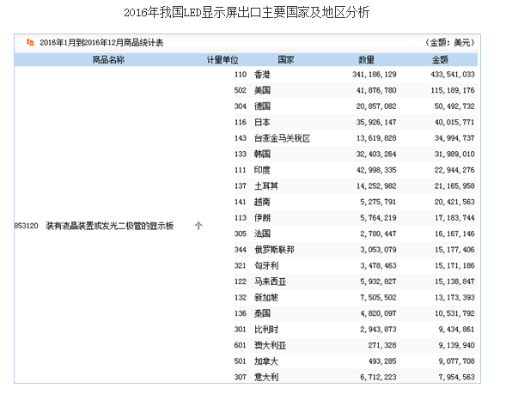Select Malaysia quantity 5,932,827
The width and height of the screenshot is (512, 394).
click(x=378, y=282)
